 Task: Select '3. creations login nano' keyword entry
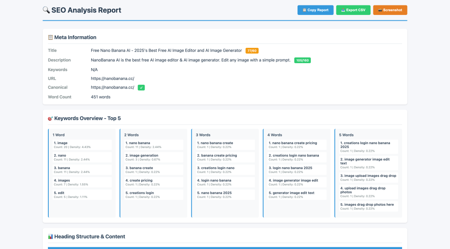click(225, 170)
